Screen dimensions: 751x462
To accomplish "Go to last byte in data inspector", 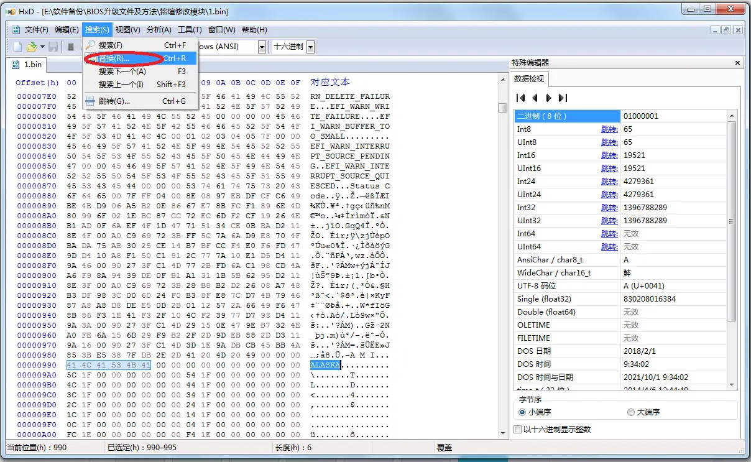I will coord(563,98).
